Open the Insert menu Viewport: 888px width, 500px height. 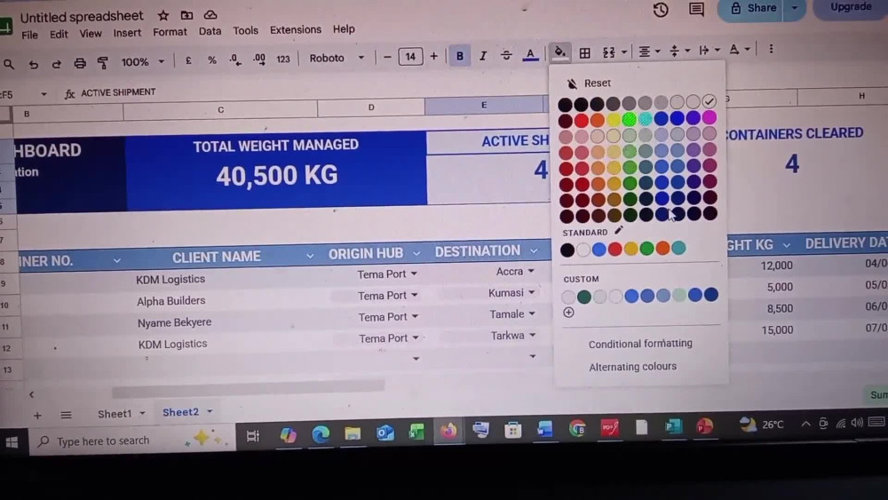click(127, 33)
